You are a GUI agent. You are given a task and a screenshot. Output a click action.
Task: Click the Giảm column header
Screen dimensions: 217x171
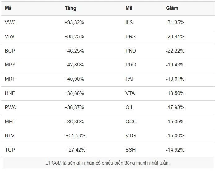tap(172, 8)
